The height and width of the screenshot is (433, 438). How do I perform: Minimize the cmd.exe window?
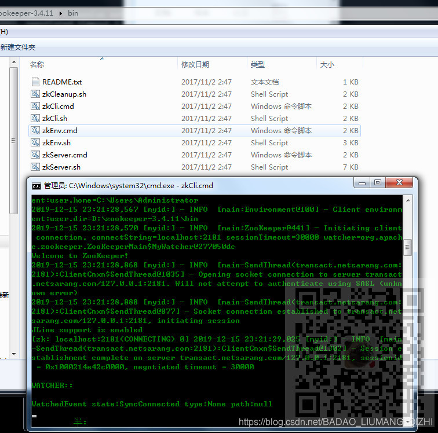point(362,183)
